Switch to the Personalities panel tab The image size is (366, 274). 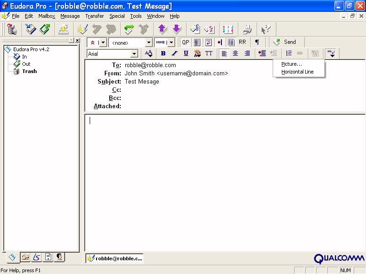[59, 257]
